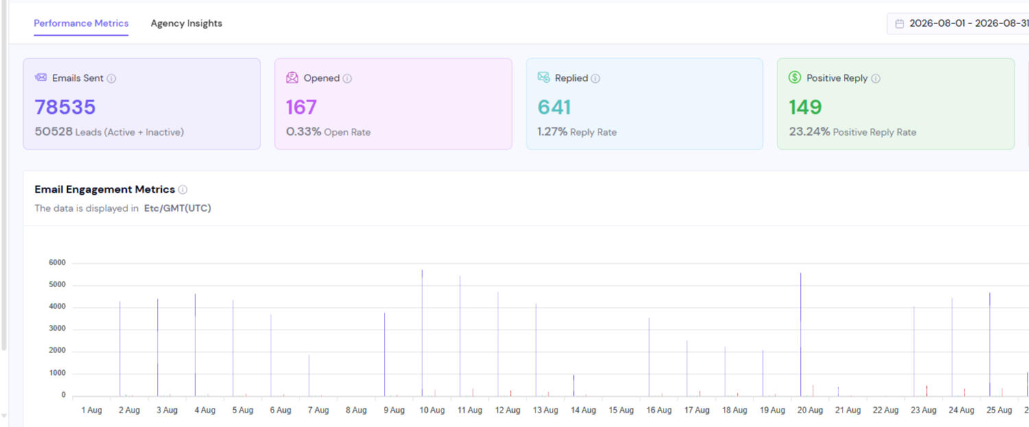Viewport: 1029px width, 427px height.
Task: Click the calendar icon in date range
Action: tap(899, 24)
